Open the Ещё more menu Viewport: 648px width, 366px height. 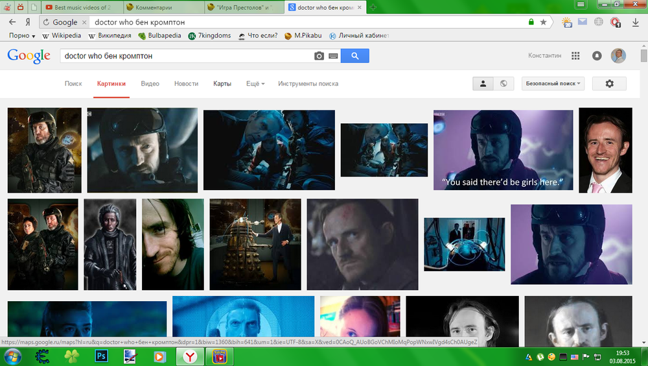255,84
